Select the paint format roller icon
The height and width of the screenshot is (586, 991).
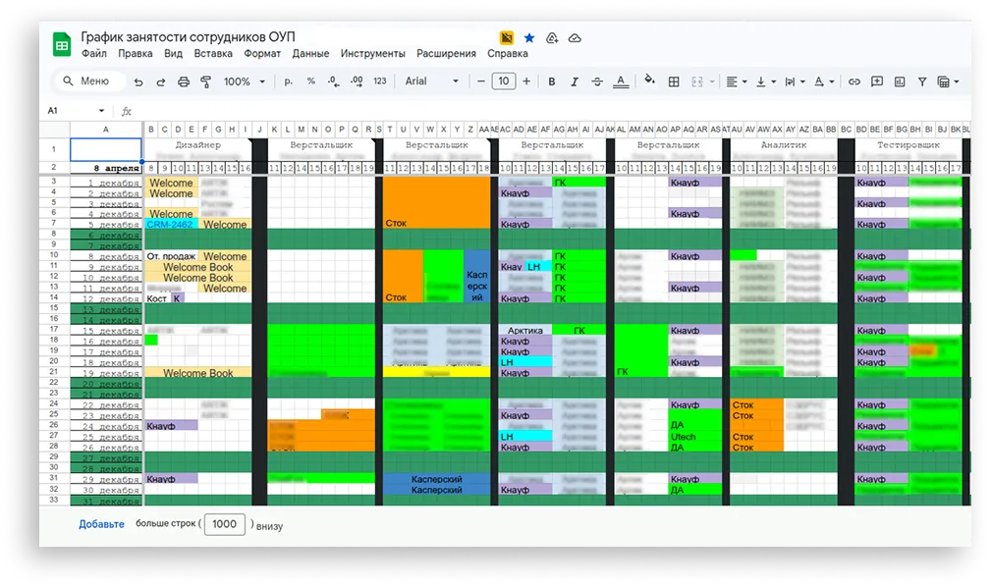click(x=205, y=81)
